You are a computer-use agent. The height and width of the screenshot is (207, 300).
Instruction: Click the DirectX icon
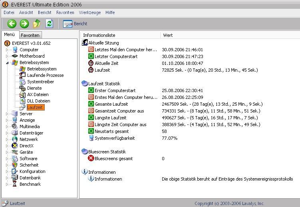point(14,146)
